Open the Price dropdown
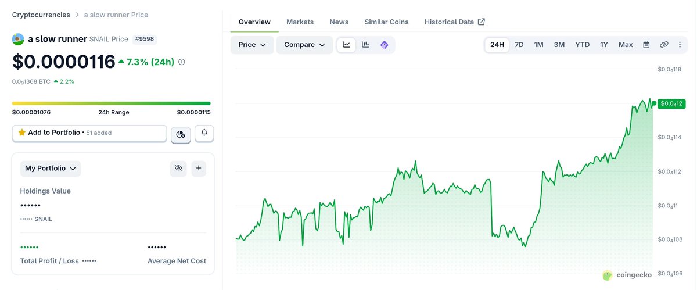Viewport: 697px width, 290px height. pyautogui.click(x=252, y=45)
